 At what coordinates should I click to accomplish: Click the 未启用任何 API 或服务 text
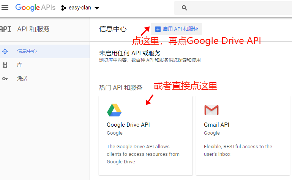130,53
